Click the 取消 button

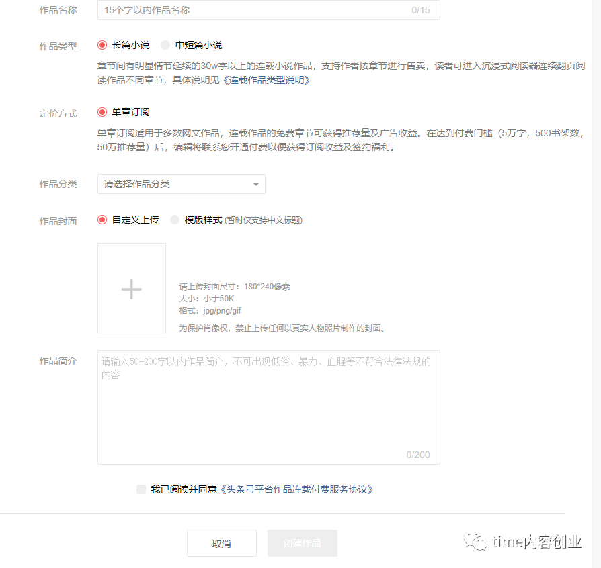[x=222, y=543]
